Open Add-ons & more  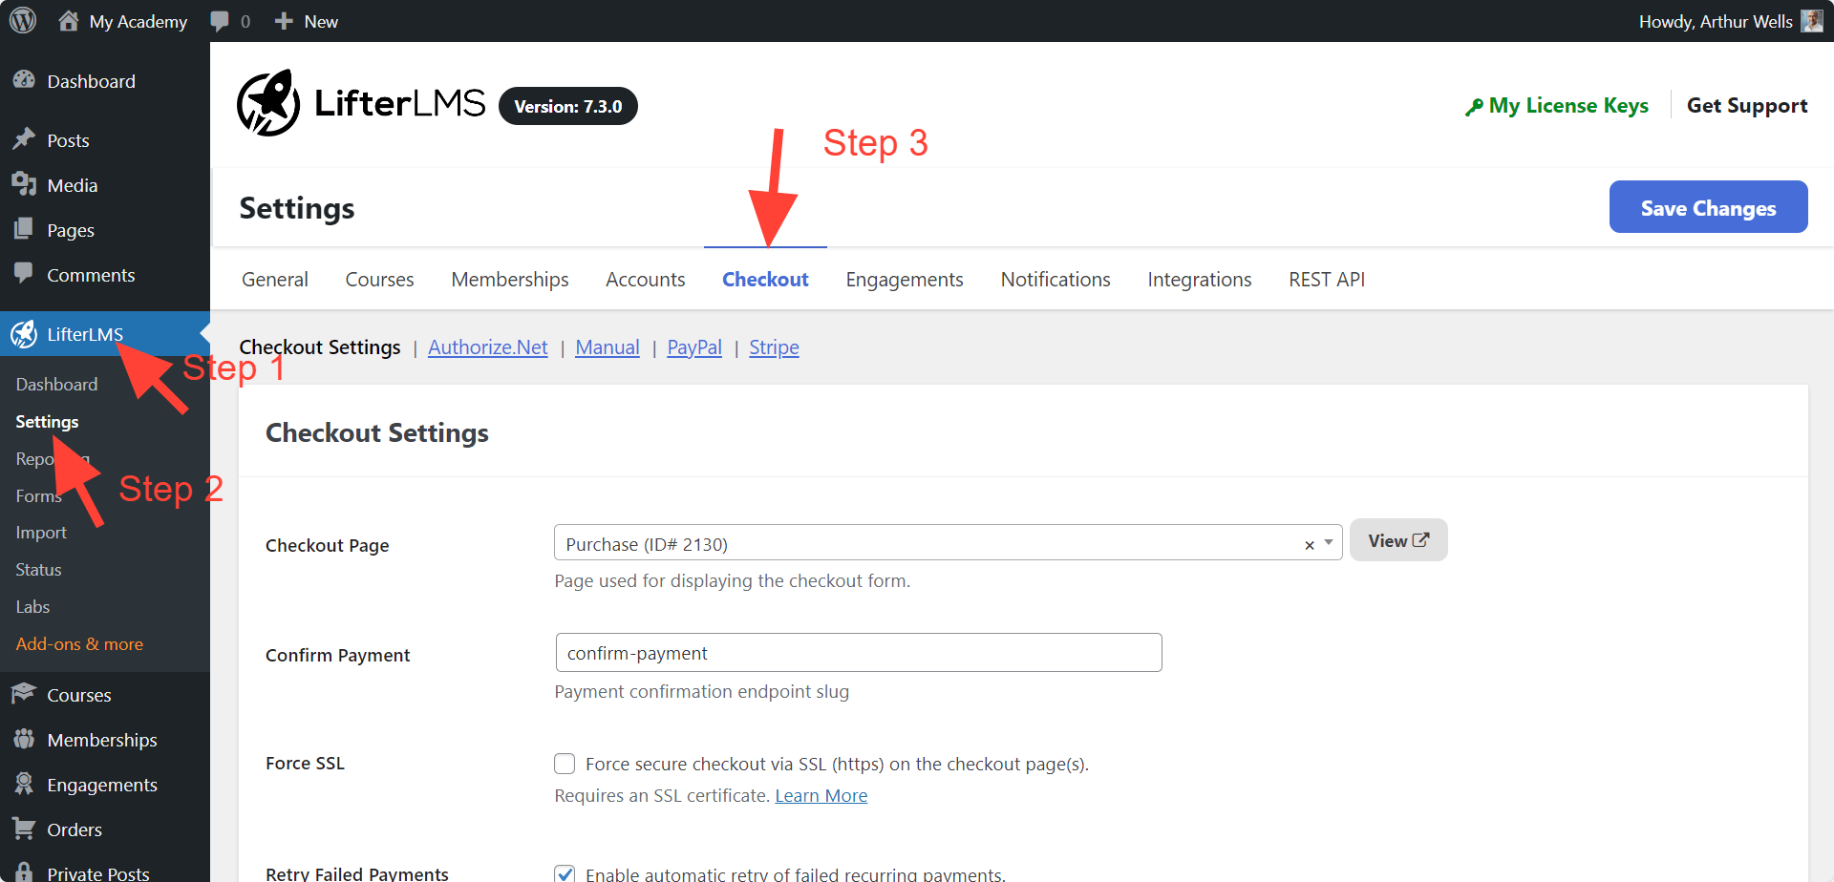pos(79,644)
